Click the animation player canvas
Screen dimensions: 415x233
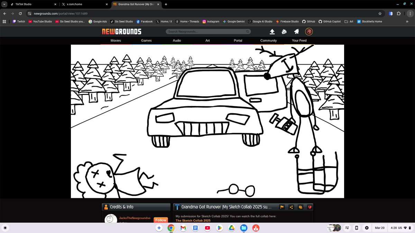click(207, 121)
